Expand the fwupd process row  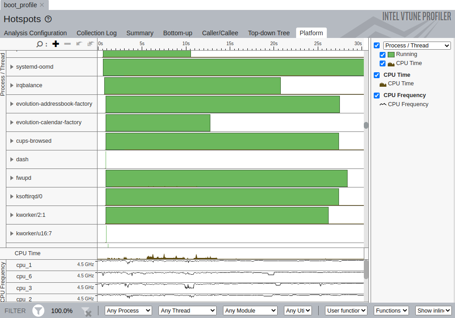(x=12, y=178)
